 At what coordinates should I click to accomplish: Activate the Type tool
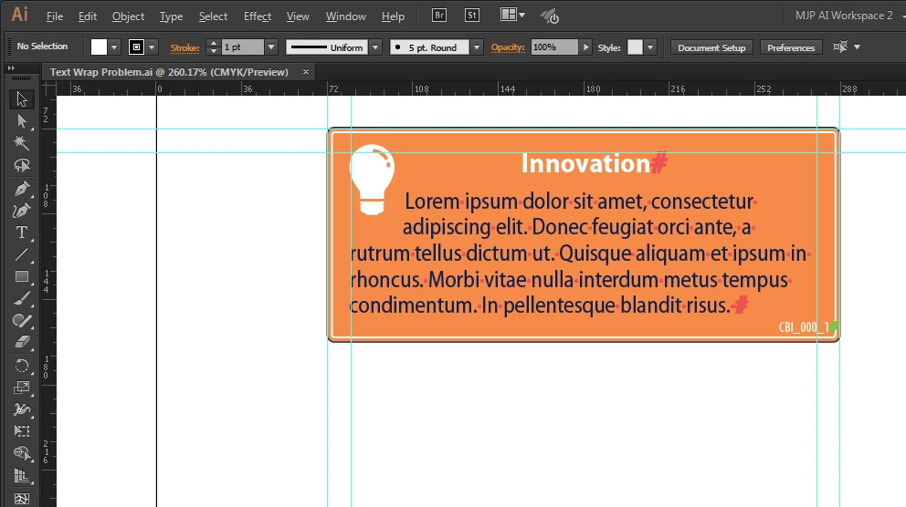click(x=22, y=233)
